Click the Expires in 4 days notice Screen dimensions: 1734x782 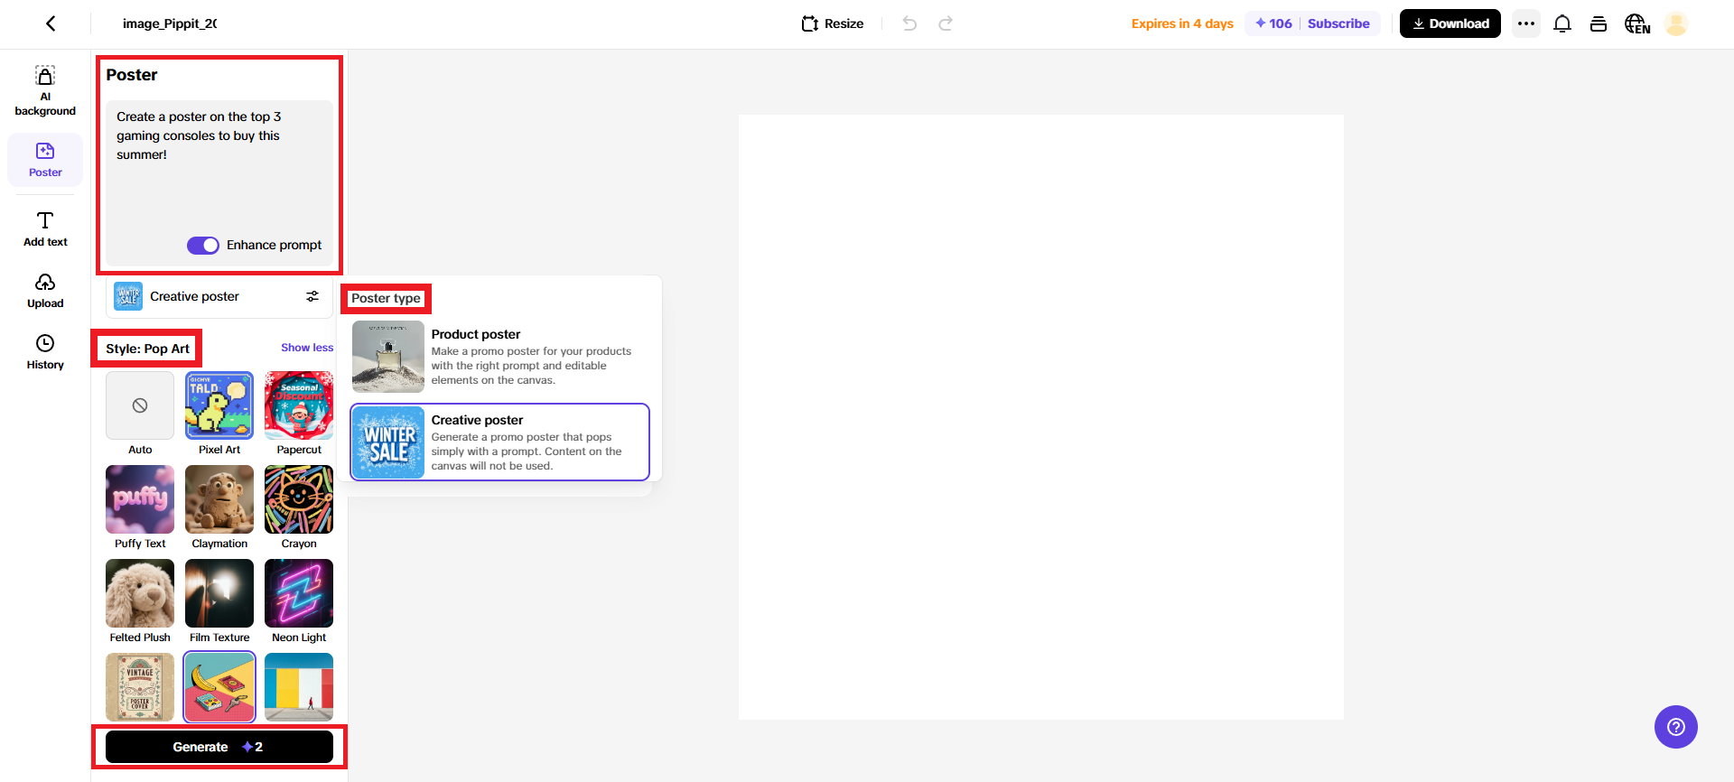coord(1182,23)
